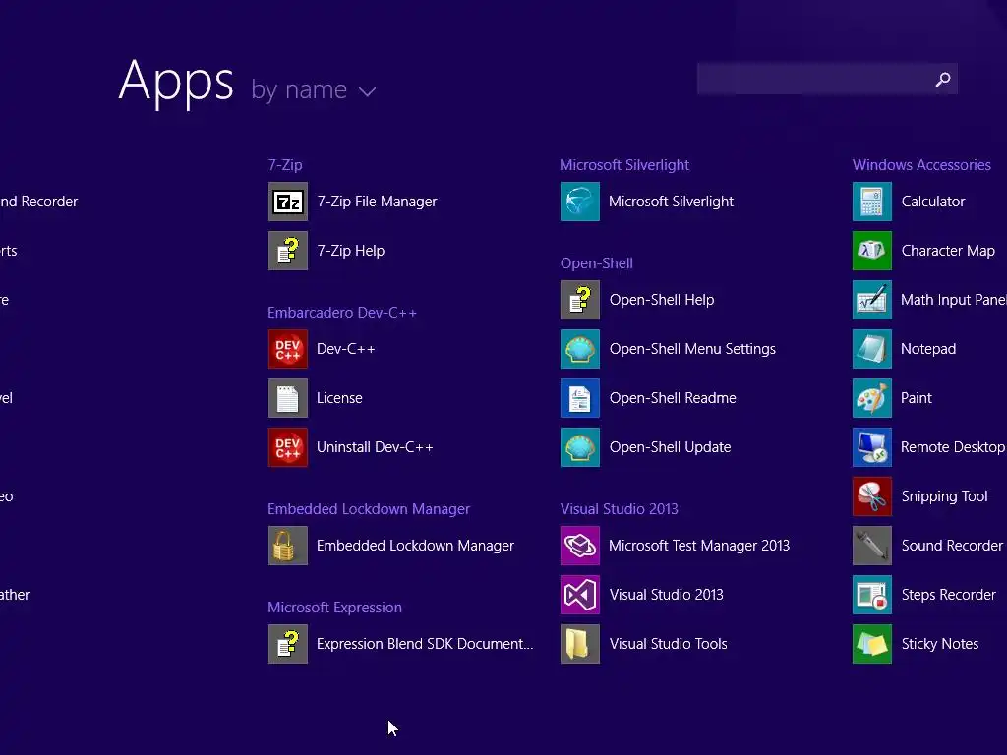Select the Open-Shell group header
Image resolution: width=1007 pixels, height=755 pixels.
(x=597, y=263)
